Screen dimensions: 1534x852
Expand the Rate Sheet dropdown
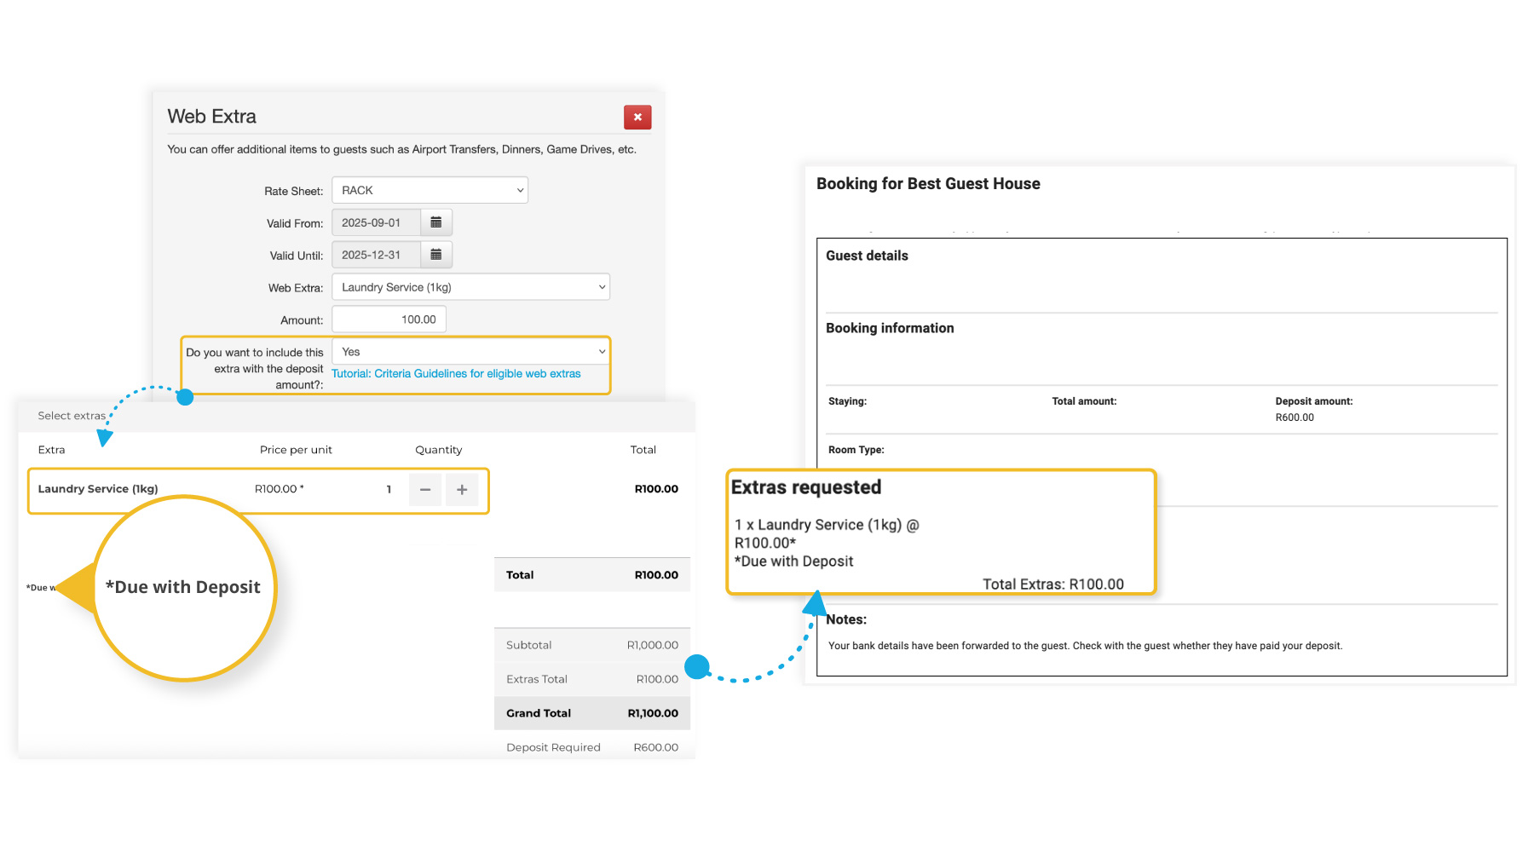[430, 190]
